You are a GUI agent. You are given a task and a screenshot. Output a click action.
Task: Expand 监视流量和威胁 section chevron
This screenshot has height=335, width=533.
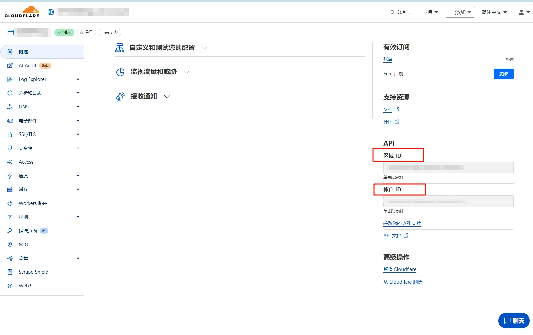point(187,72)
